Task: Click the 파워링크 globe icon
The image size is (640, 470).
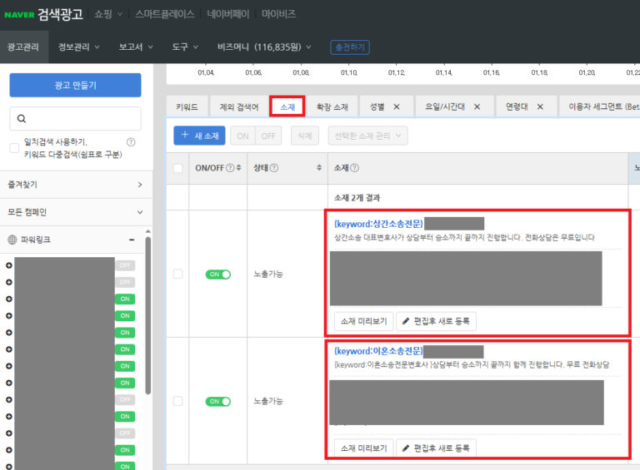Action: click(12, 240)
